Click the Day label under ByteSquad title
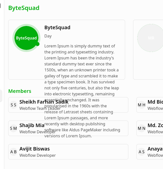Screen dimensions: 163x169 pyautogui.click(x=48, y=36)
